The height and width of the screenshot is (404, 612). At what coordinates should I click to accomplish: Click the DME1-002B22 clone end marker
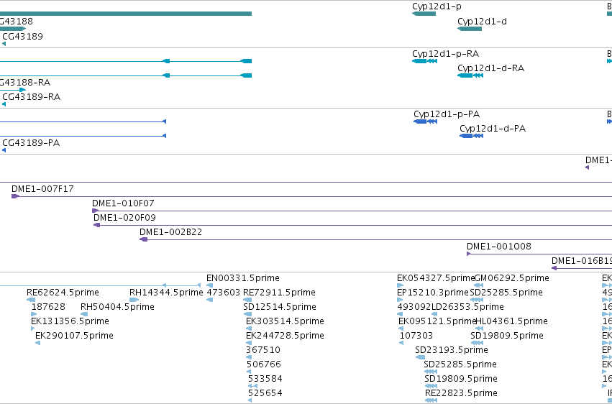(x=144, y=239)
